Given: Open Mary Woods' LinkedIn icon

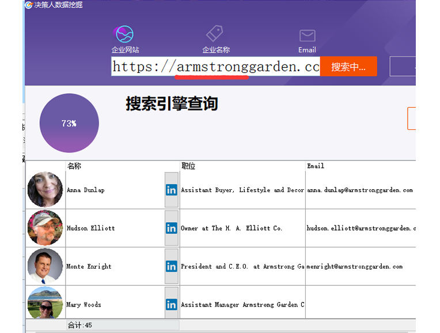Looking at the screenshot, I should pyautogui.click(x=172, y=304).
